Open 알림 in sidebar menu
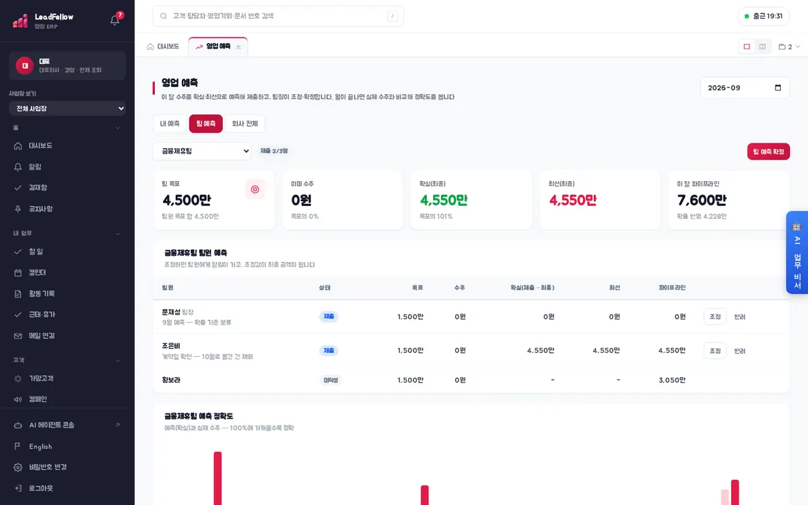808x505 pixels. [67, 166]
